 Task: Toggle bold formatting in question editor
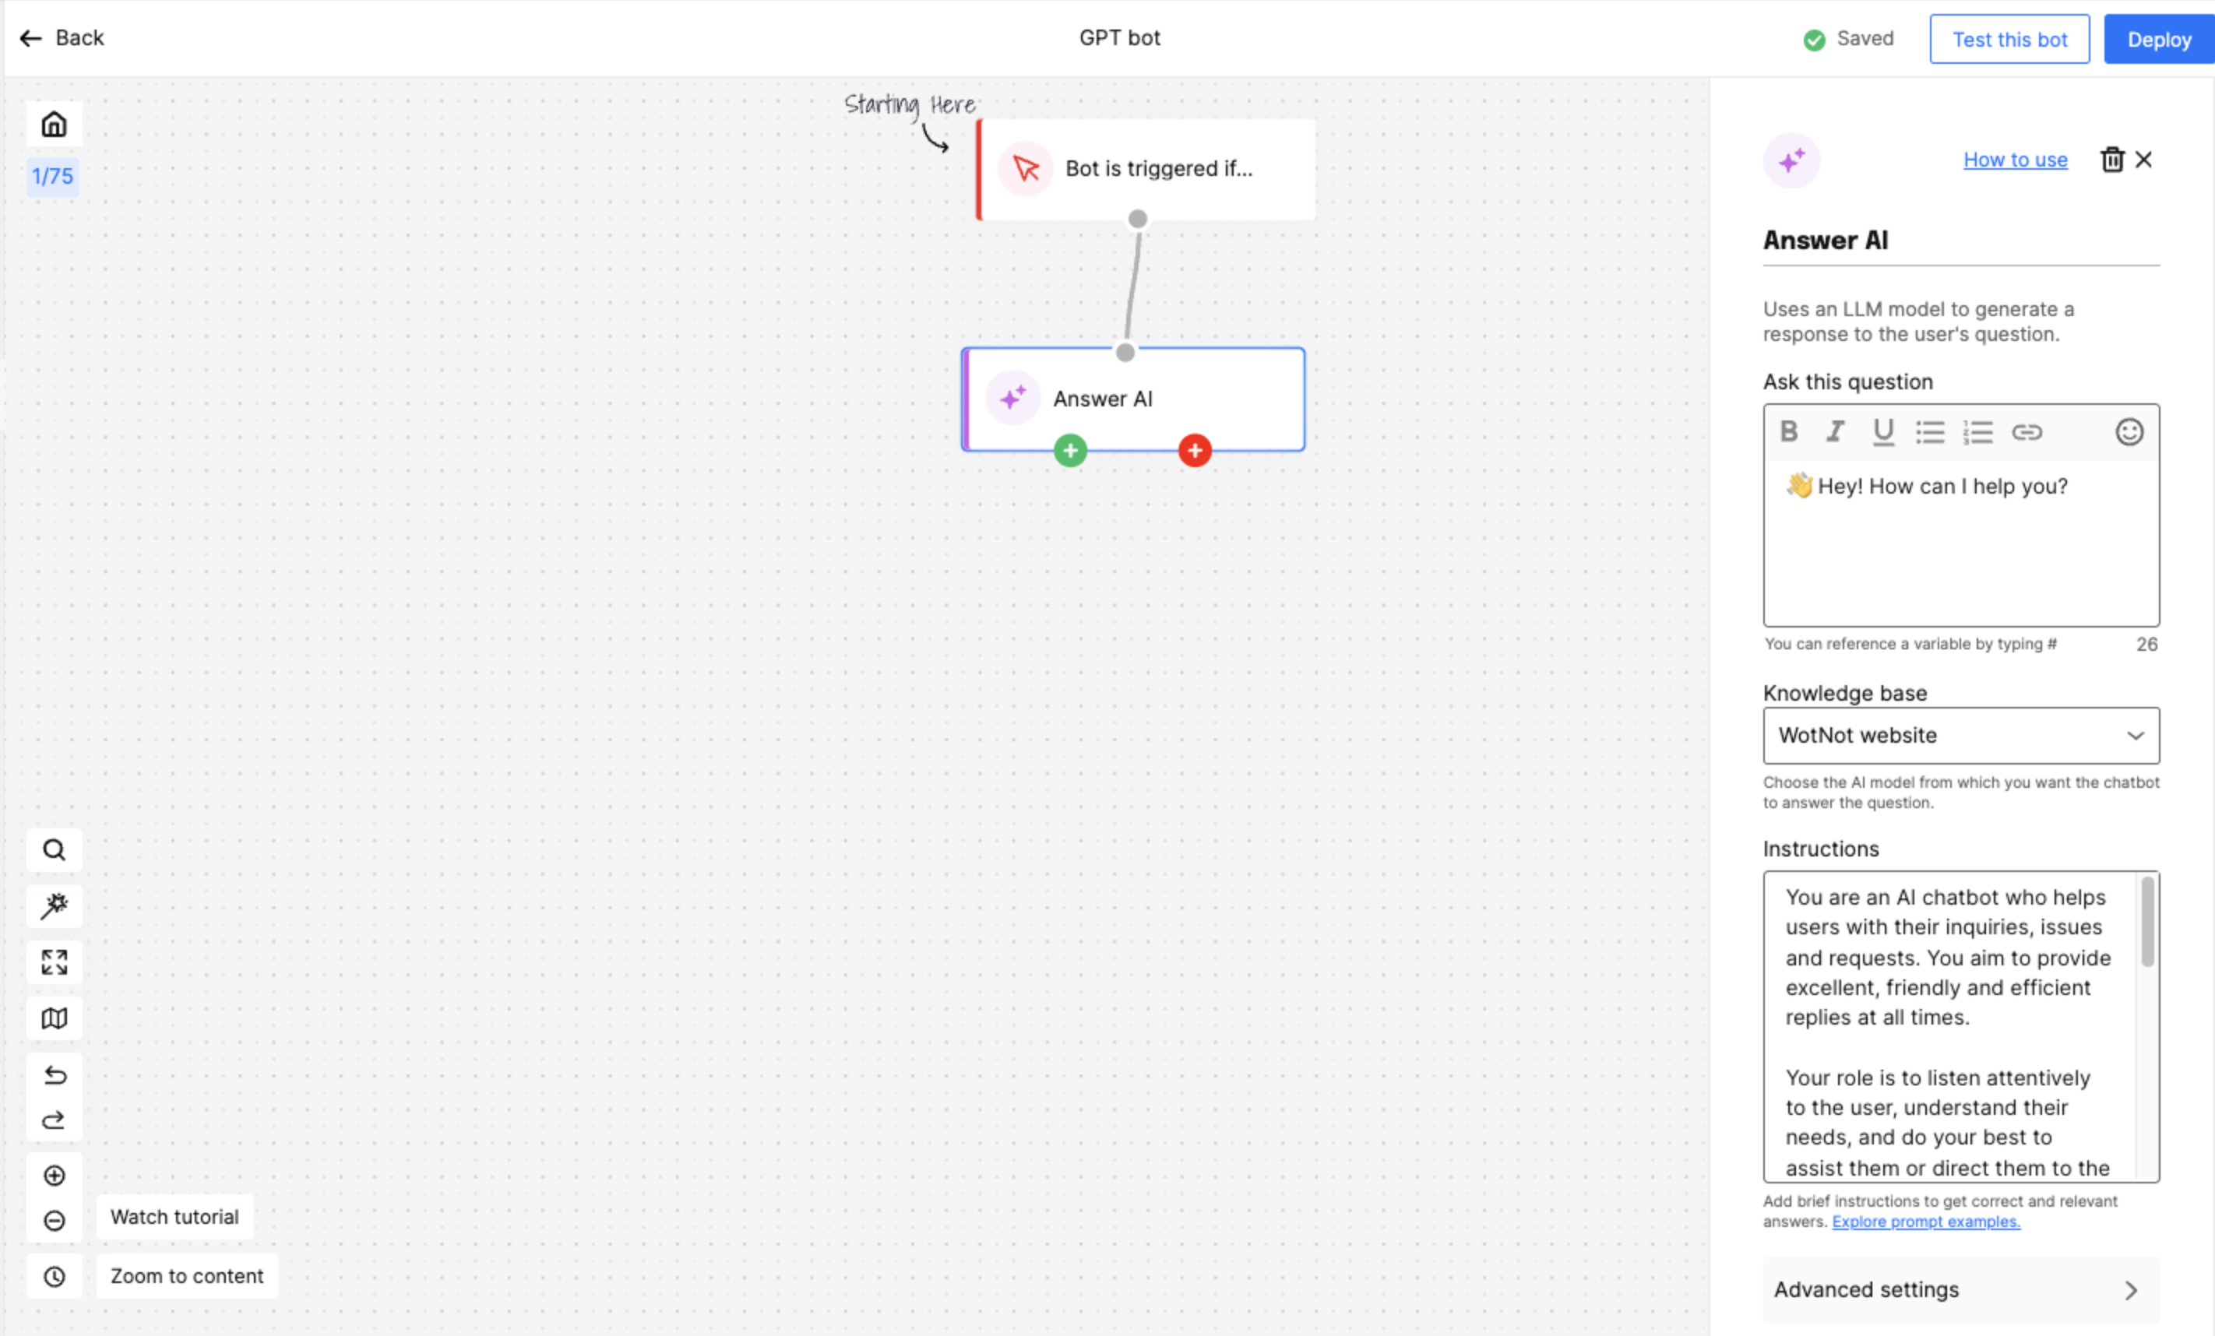(1789, 432)
